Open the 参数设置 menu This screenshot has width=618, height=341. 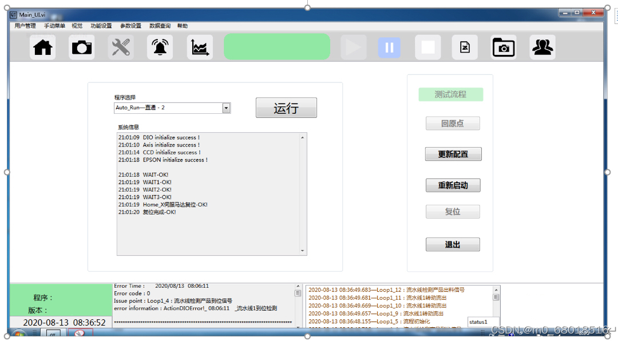pyautogui.click(x=130, y=26)
